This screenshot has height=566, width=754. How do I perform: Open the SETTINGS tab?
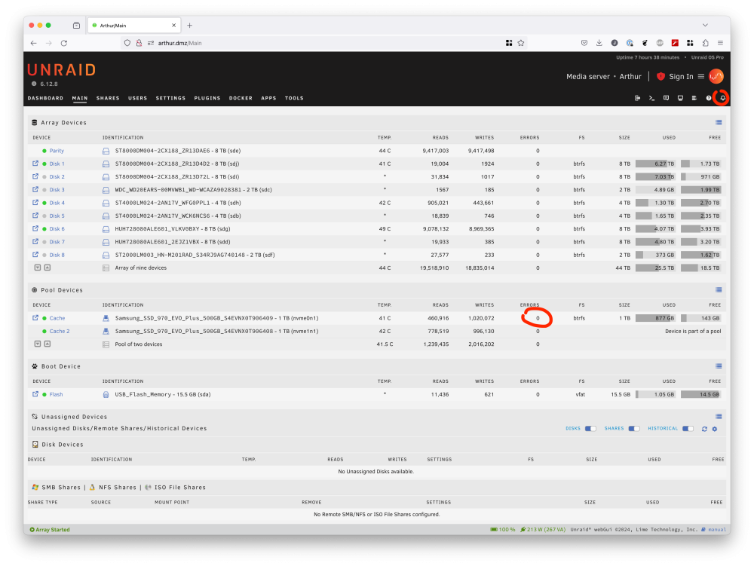170,98
